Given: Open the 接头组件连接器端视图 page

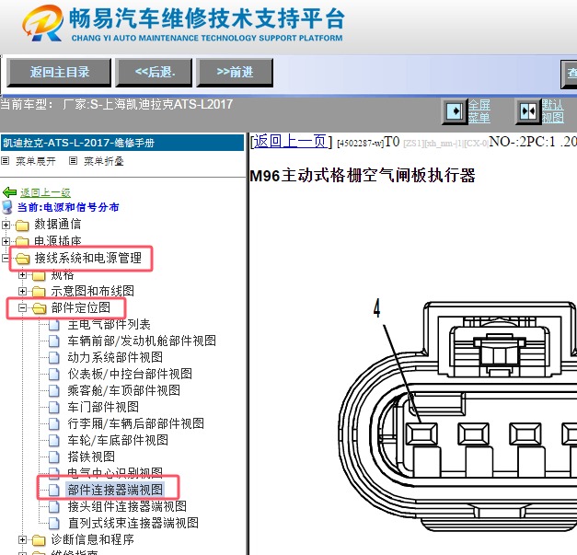Looking at the screenshot, I should 127,506.
